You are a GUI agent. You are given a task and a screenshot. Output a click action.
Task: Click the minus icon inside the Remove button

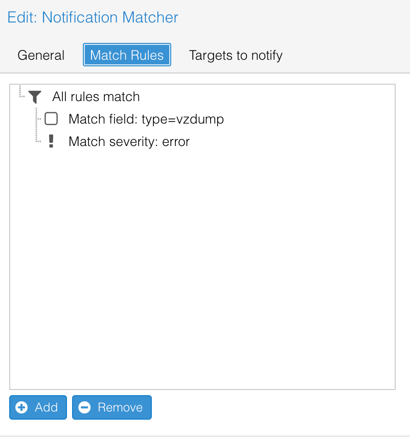click(x=85, y=407)
